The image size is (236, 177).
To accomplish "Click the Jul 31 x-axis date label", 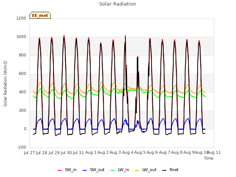I will (79, 153).
